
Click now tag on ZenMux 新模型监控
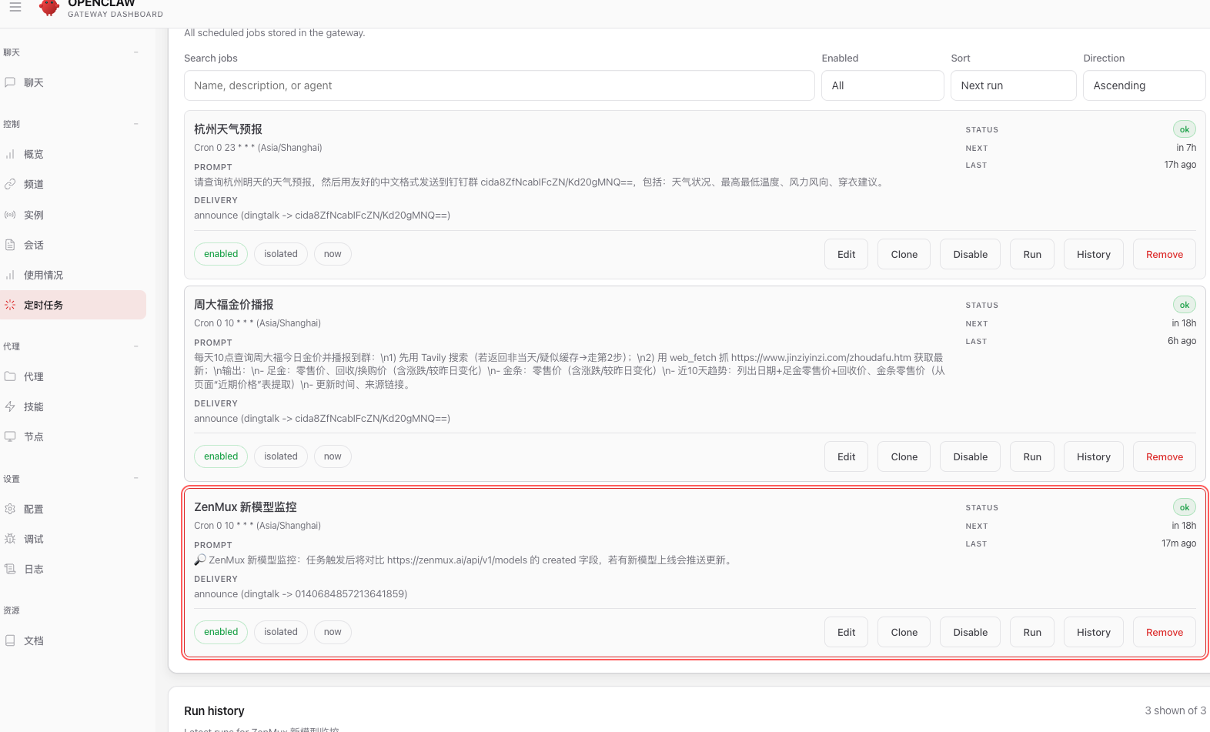pyautogui.click(x=333, y=632)
